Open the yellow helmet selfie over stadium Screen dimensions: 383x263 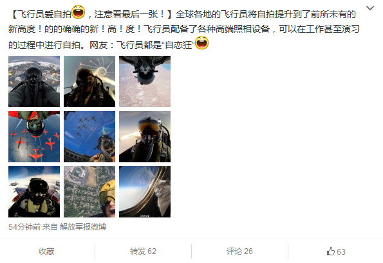89,192
